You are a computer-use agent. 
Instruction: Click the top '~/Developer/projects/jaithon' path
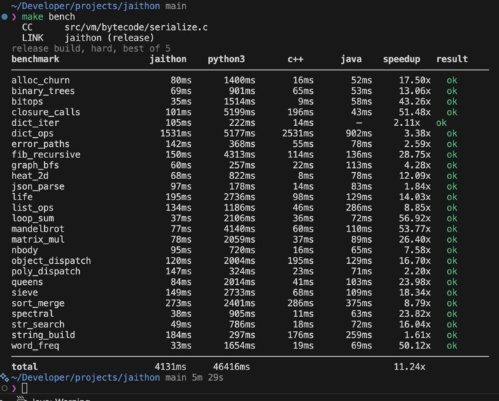[85, 6]
